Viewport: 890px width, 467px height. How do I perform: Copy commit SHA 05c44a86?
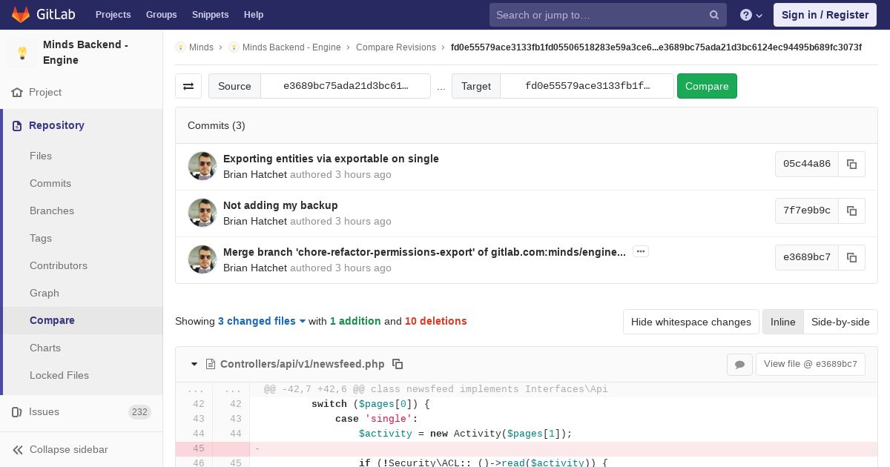click(851, 165)
